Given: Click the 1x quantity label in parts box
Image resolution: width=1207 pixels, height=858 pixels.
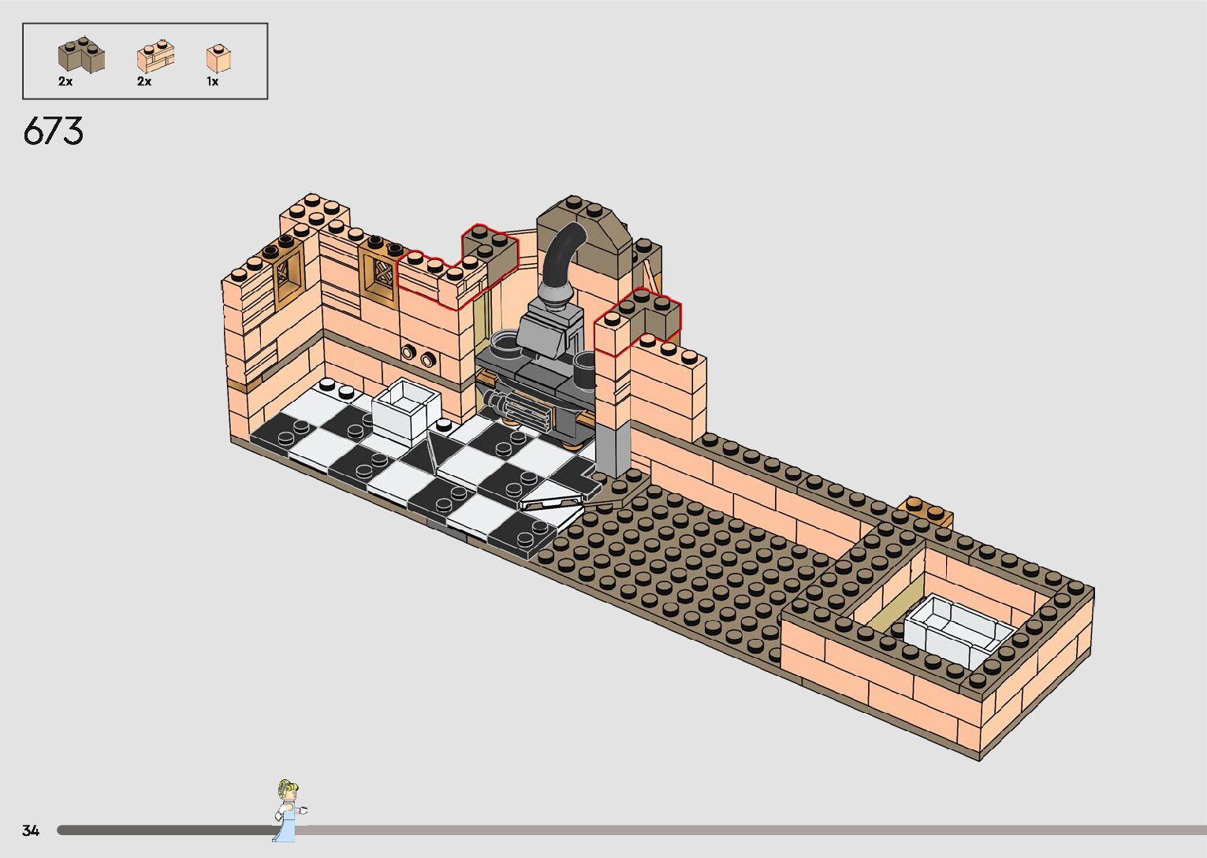Looking at the screenshot, I should pos(213,81).
